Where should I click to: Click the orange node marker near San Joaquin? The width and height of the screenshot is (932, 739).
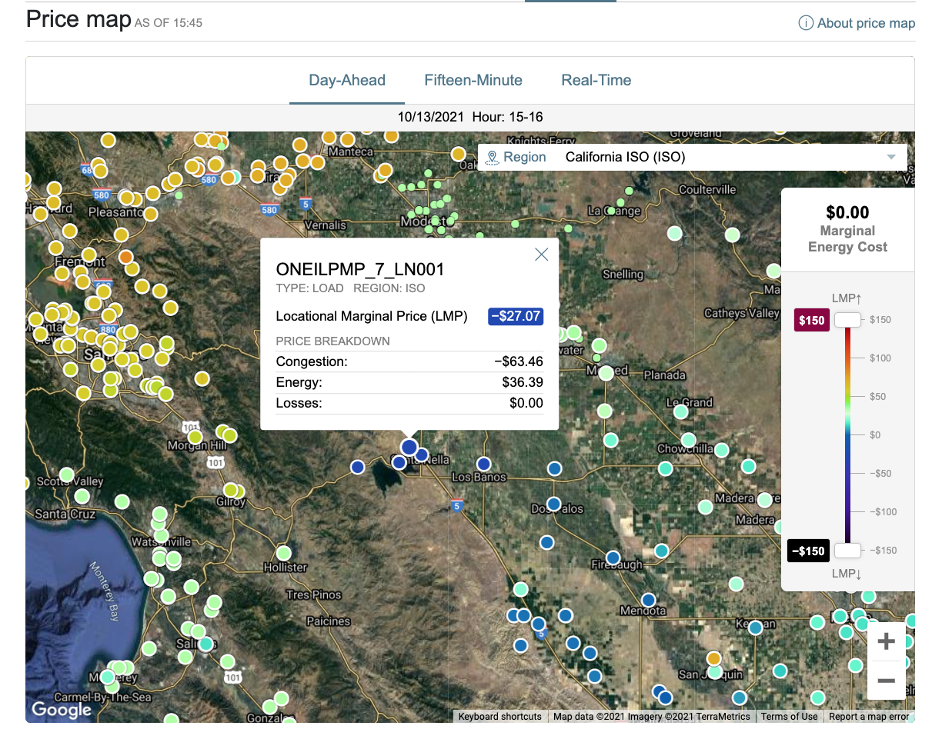[x=714, y=658]
